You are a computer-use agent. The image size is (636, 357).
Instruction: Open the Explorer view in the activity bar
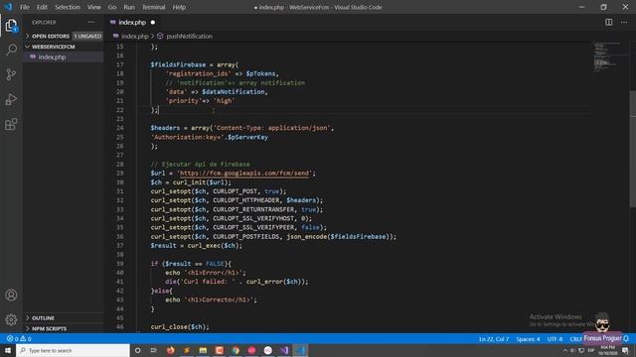[x=11, y=26]
